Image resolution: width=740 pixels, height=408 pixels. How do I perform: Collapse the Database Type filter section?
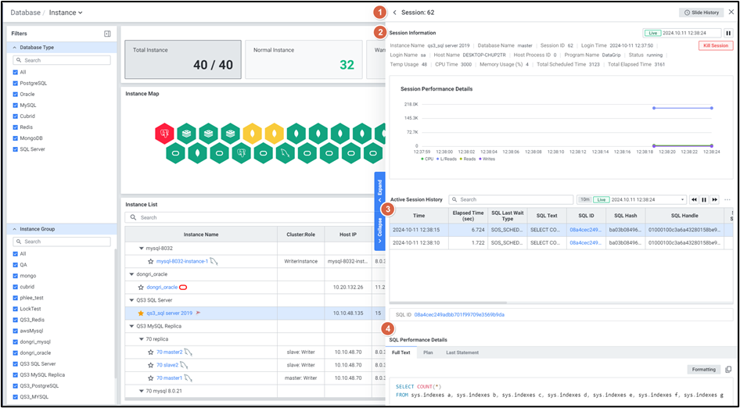15,48
